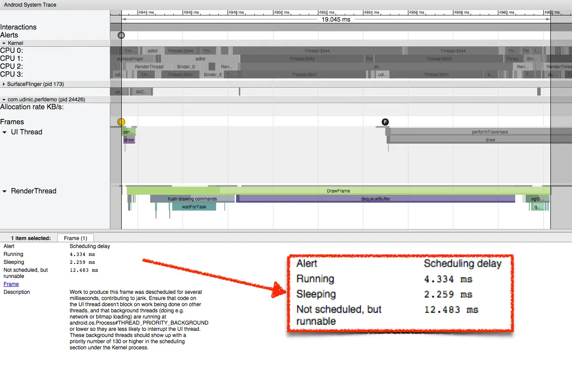Select the DrawFrame slice in RenderThread
Screen dimensions: 572x374
coord(338,191)
